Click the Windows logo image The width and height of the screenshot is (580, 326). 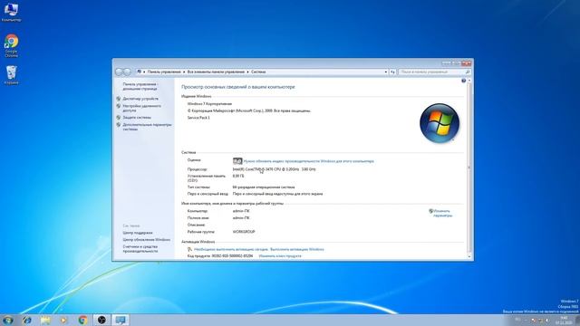tap(440, 123)
